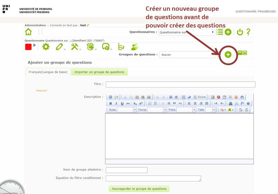Open the text color picker in editor
278x194 pixels.
(x=223, y=110)
